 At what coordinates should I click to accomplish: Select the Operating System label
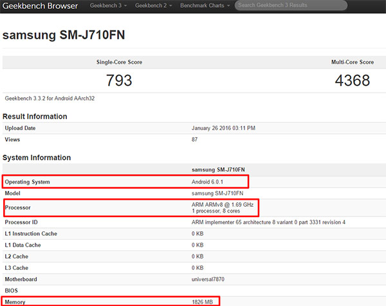point(27,182)
